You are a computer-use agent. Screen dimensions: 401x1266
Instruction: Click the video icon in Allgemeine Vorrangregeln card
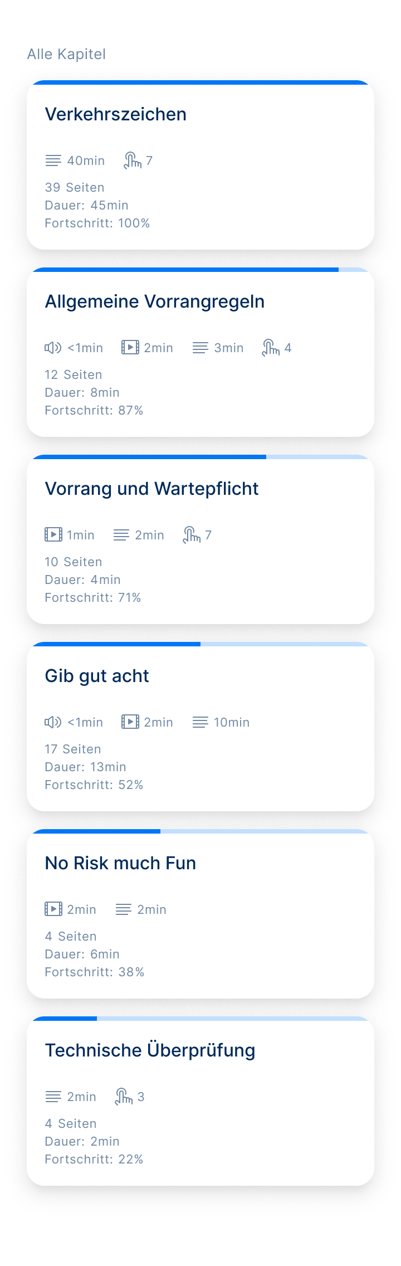click(x=130, y=348)
